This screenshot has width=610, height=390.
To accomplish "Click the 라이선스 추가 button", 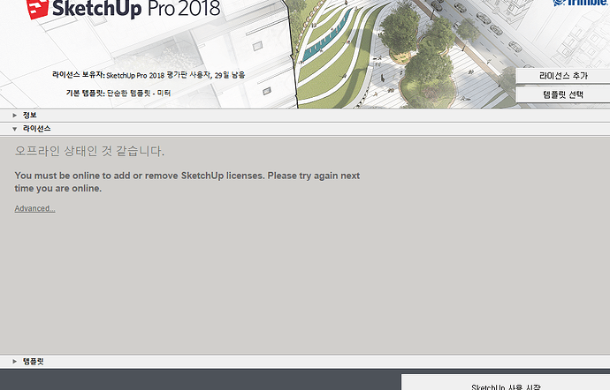I will click(x=563, y=76).
